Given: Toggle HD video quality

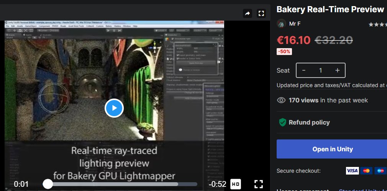Looking at the screenshot, I should pyautogui.click(x=236, y=184).
